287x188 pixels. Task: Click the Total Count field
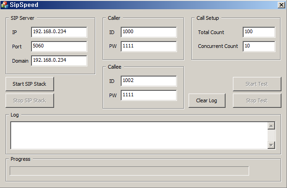pos(258,32)
